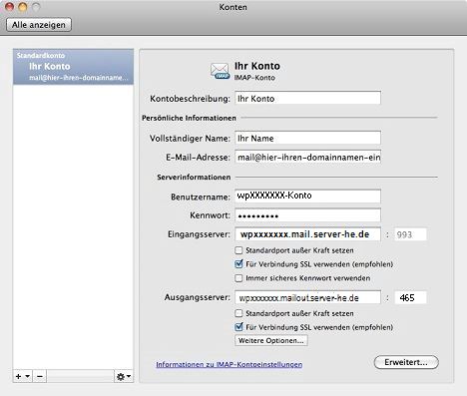Click the IMAP envelope account icon

pyautogui.click(x=220, y=71)
